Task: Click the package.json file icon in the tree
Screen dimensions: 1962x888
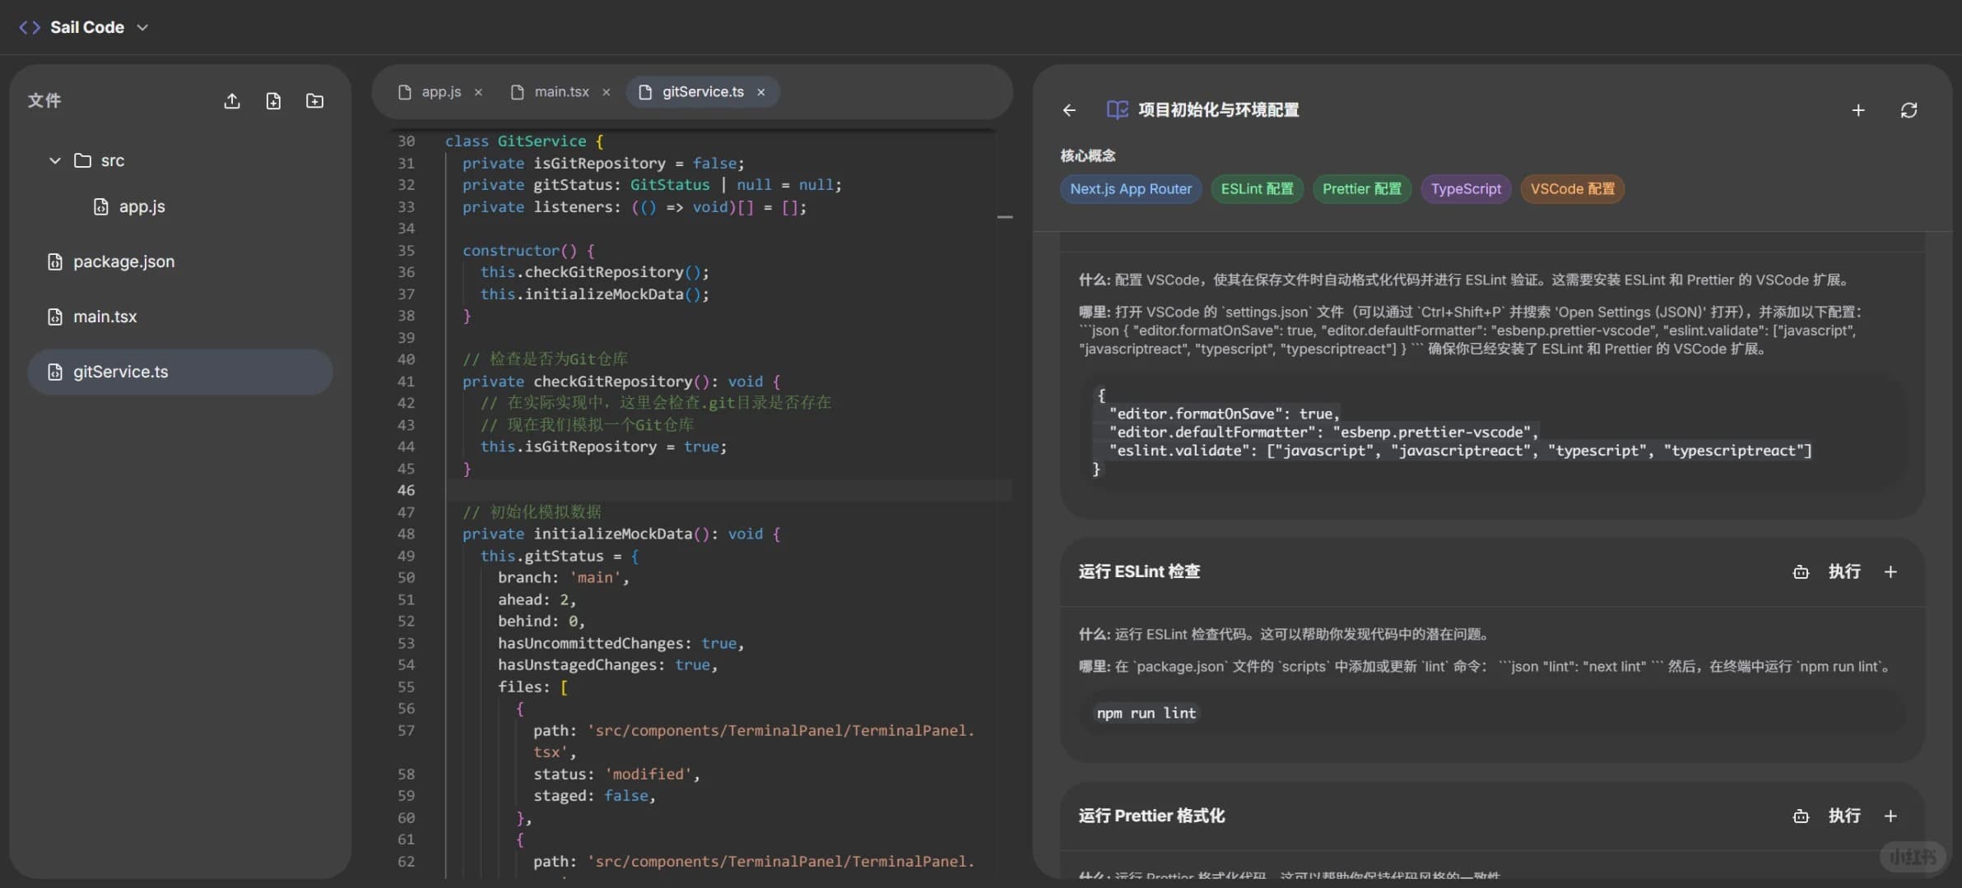Action: (54, 261)
